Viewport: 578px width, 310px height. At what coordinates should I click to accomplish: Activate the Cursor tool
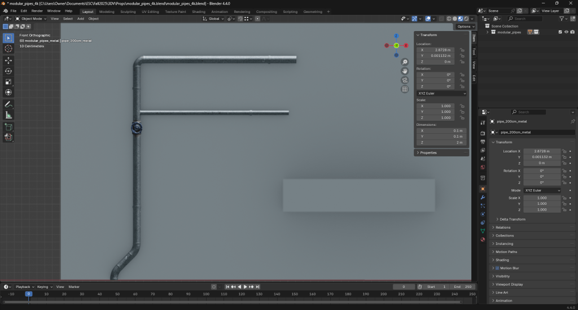coord(8,49)
